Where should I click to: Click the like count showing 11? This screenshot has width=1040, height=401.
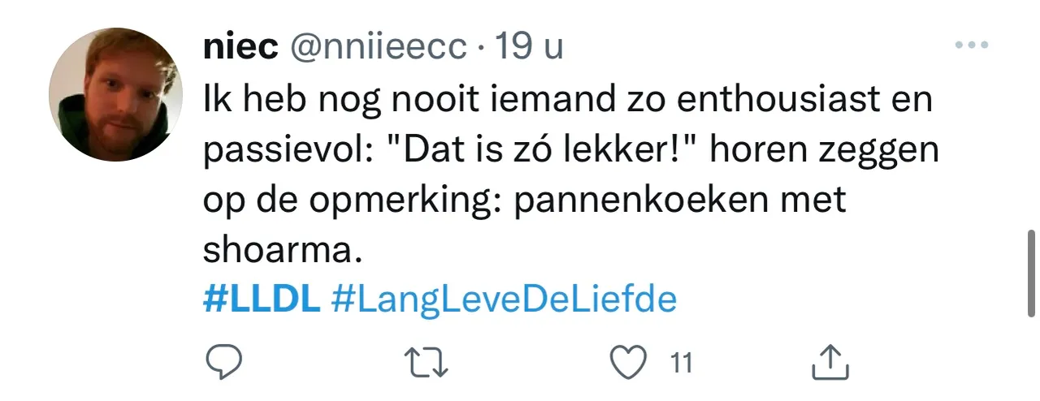point(681,363)
